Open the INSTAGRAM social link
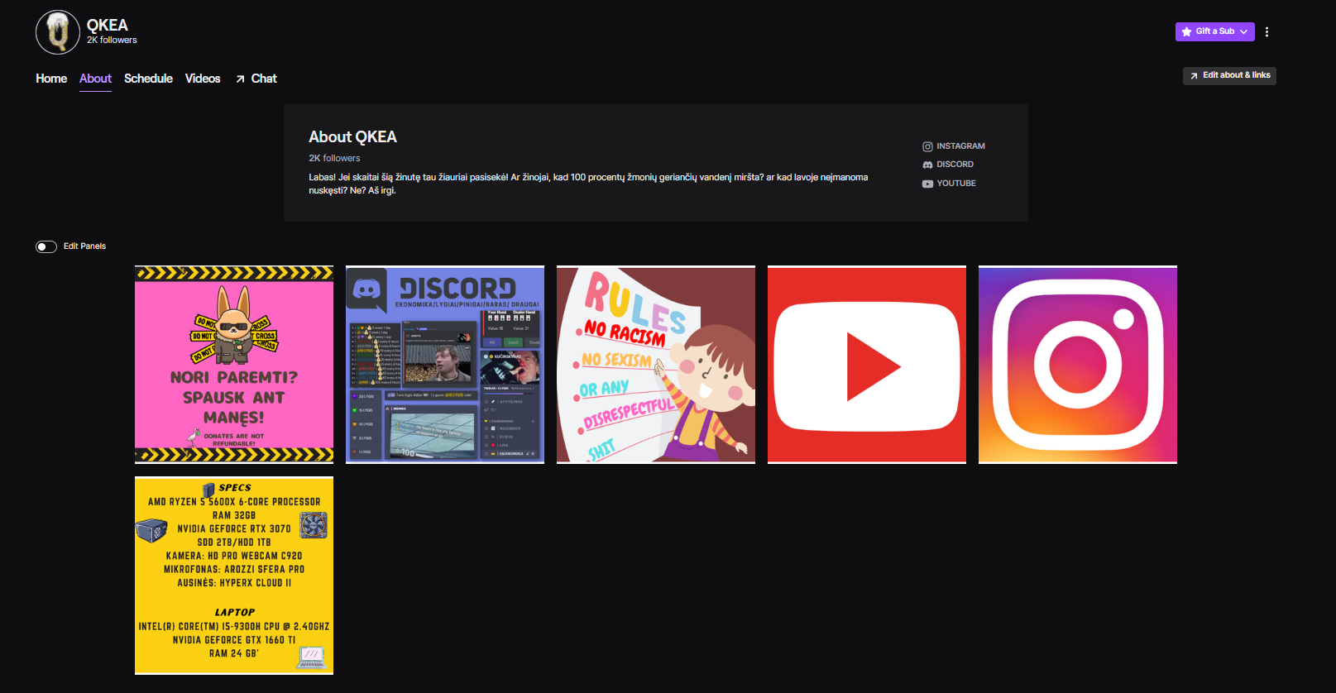This screenshot has height=693, width=1336. pos(954,146)
